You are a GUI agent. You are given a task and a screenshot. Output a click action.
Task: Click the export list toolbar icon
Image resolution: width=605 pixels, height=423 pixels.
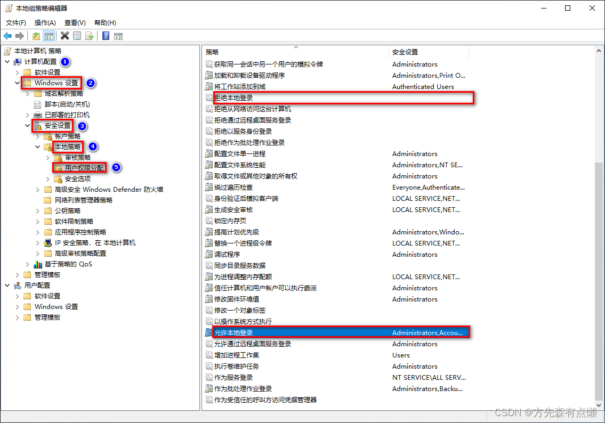pyautogui.click(x=90, y=36)
